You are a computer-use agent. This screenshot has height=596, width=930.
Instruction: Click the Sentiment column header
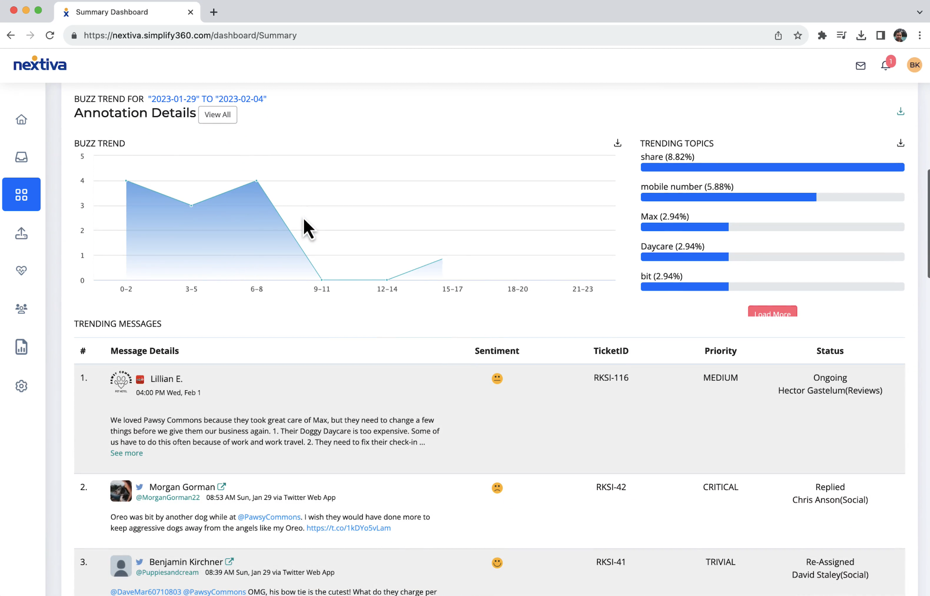(497, 351)
